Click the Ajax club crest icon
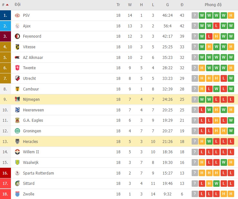The width and height of the screenshot is (238, 199). coord(17,26)
